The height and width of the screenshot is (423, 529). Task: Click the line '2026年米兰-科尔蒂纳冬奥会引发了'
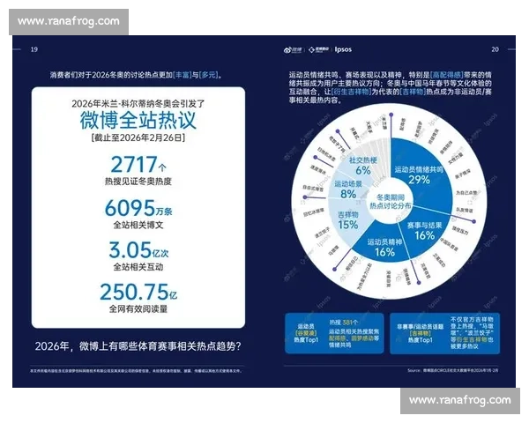(138, 104)
